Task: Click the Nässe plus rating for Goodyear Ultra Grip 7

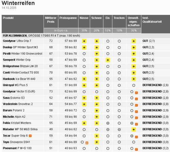Action: pos(84,41)
